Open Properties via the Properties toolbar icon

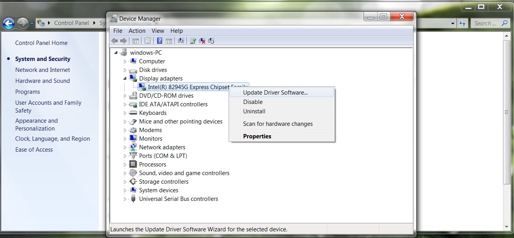[x=148, y=40]
